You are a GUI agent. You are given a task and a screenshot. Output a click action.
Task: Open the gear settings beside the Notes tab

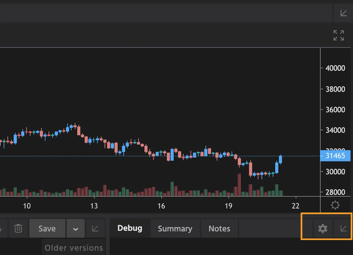click(x=322, y=229)
